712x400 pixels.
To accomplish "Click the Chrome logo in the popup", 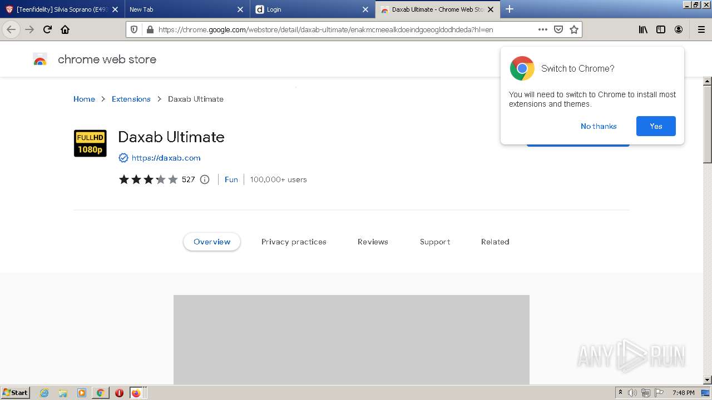I will 522,68.
